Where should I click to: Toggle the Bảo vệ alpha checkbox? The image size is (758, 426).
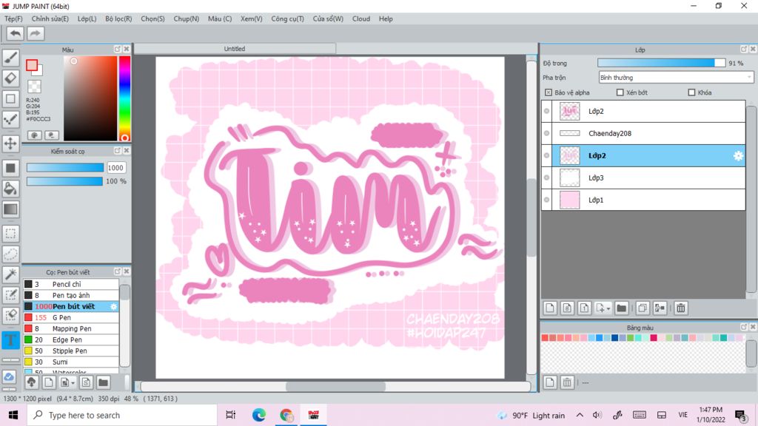[x=549, y=92]
